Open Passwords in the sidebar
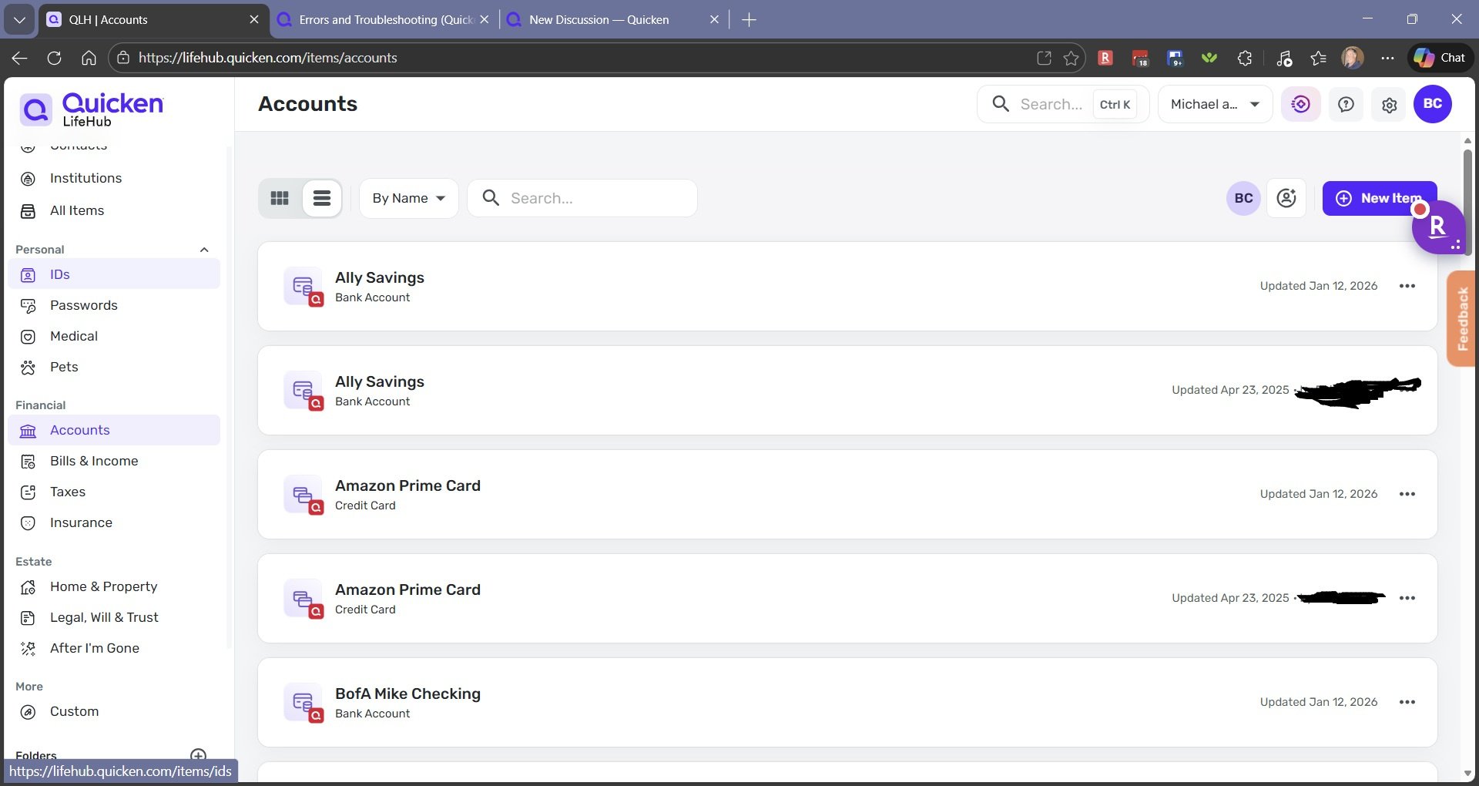 (114, 305)
